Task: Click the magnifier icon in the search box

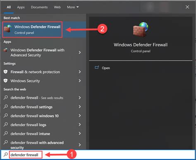Action: [x=6, y=155]
